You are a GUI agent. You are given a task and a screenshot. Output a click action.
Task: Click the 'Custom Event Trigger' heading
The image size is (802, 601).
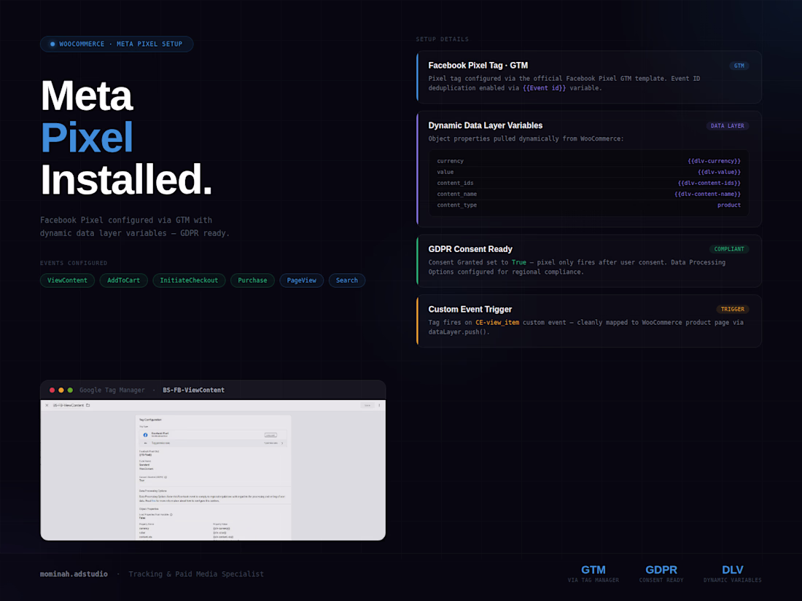click(470, 309)
